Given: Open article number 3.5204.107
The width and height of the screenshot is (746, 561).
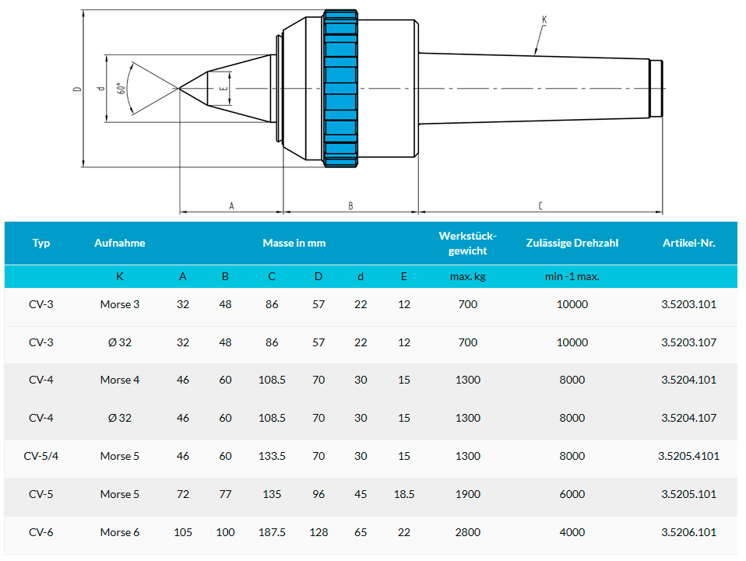Looking at the screenshot, I should pyautogui.click(x=688, y=418).
